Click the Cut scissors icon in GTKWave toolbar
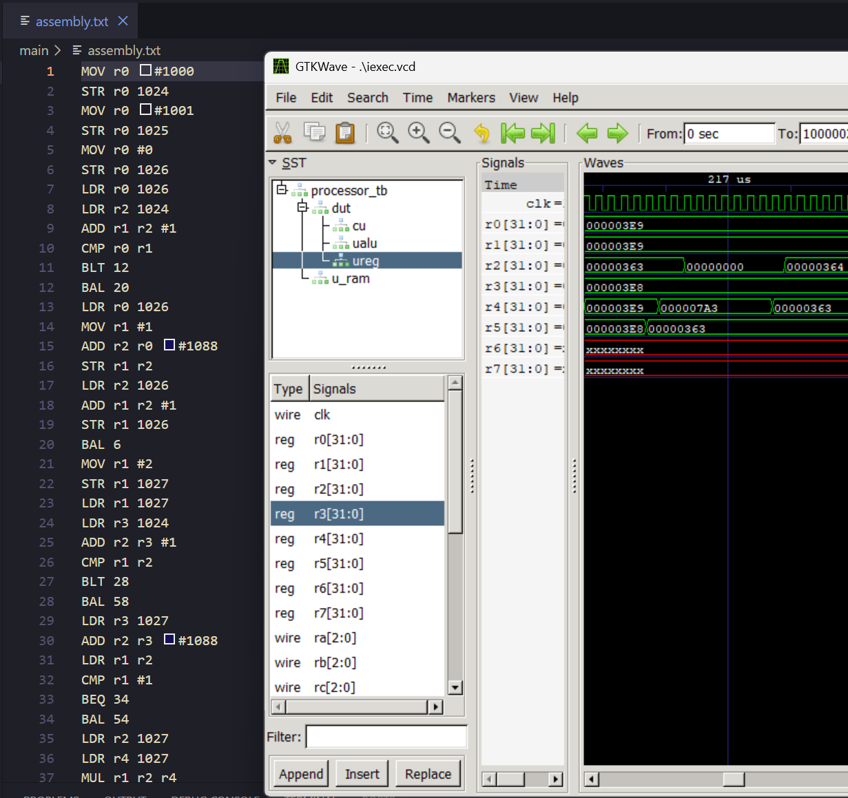The width and height of the screenshot is (848, 798). click(x=282, y=132)
